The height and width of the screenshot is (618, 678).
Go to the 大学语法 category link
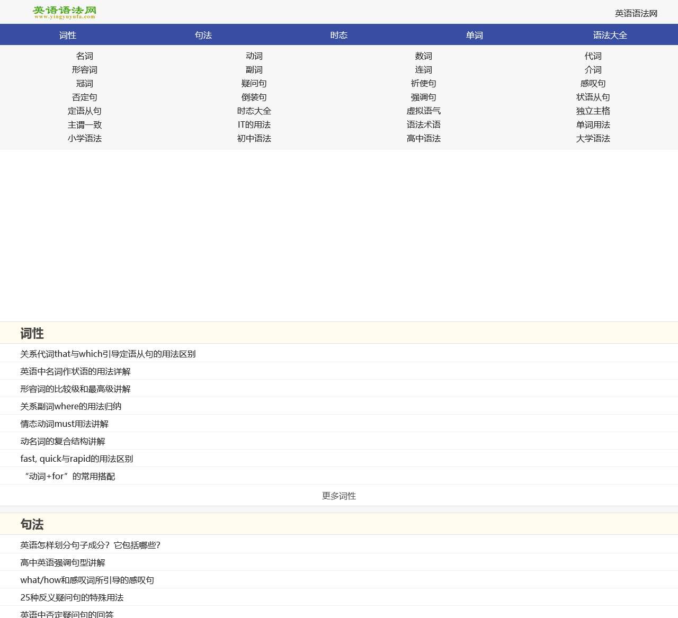point(593,139)
